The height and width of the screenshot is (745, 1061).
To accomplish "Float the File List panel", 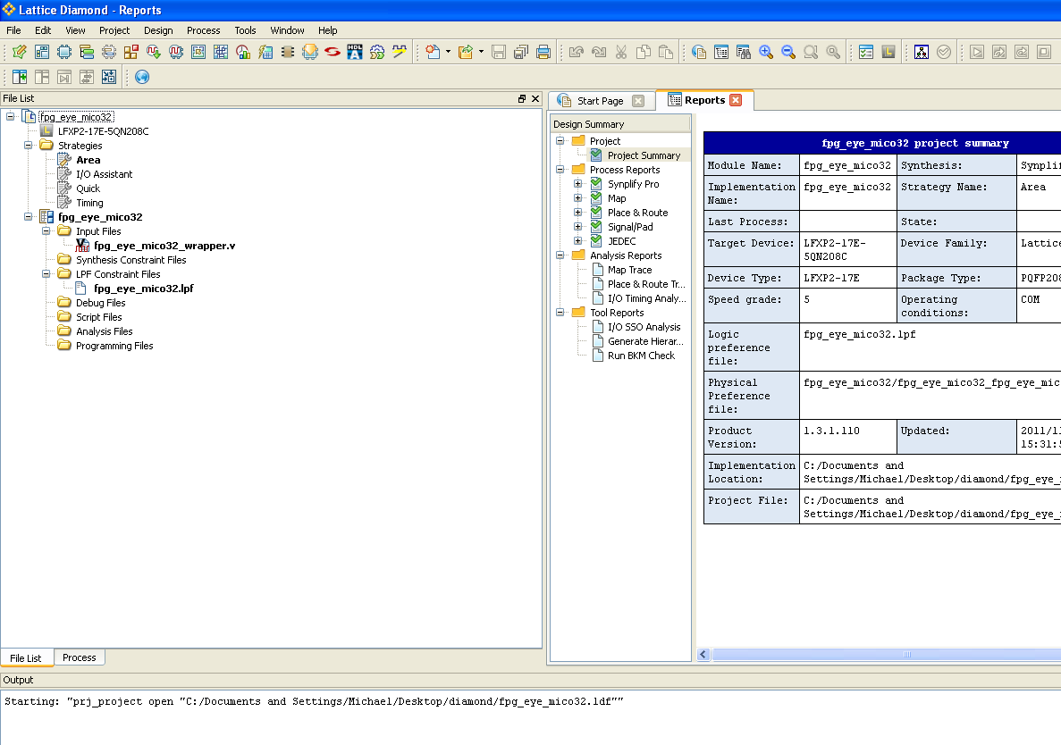I will pos(522,98).
